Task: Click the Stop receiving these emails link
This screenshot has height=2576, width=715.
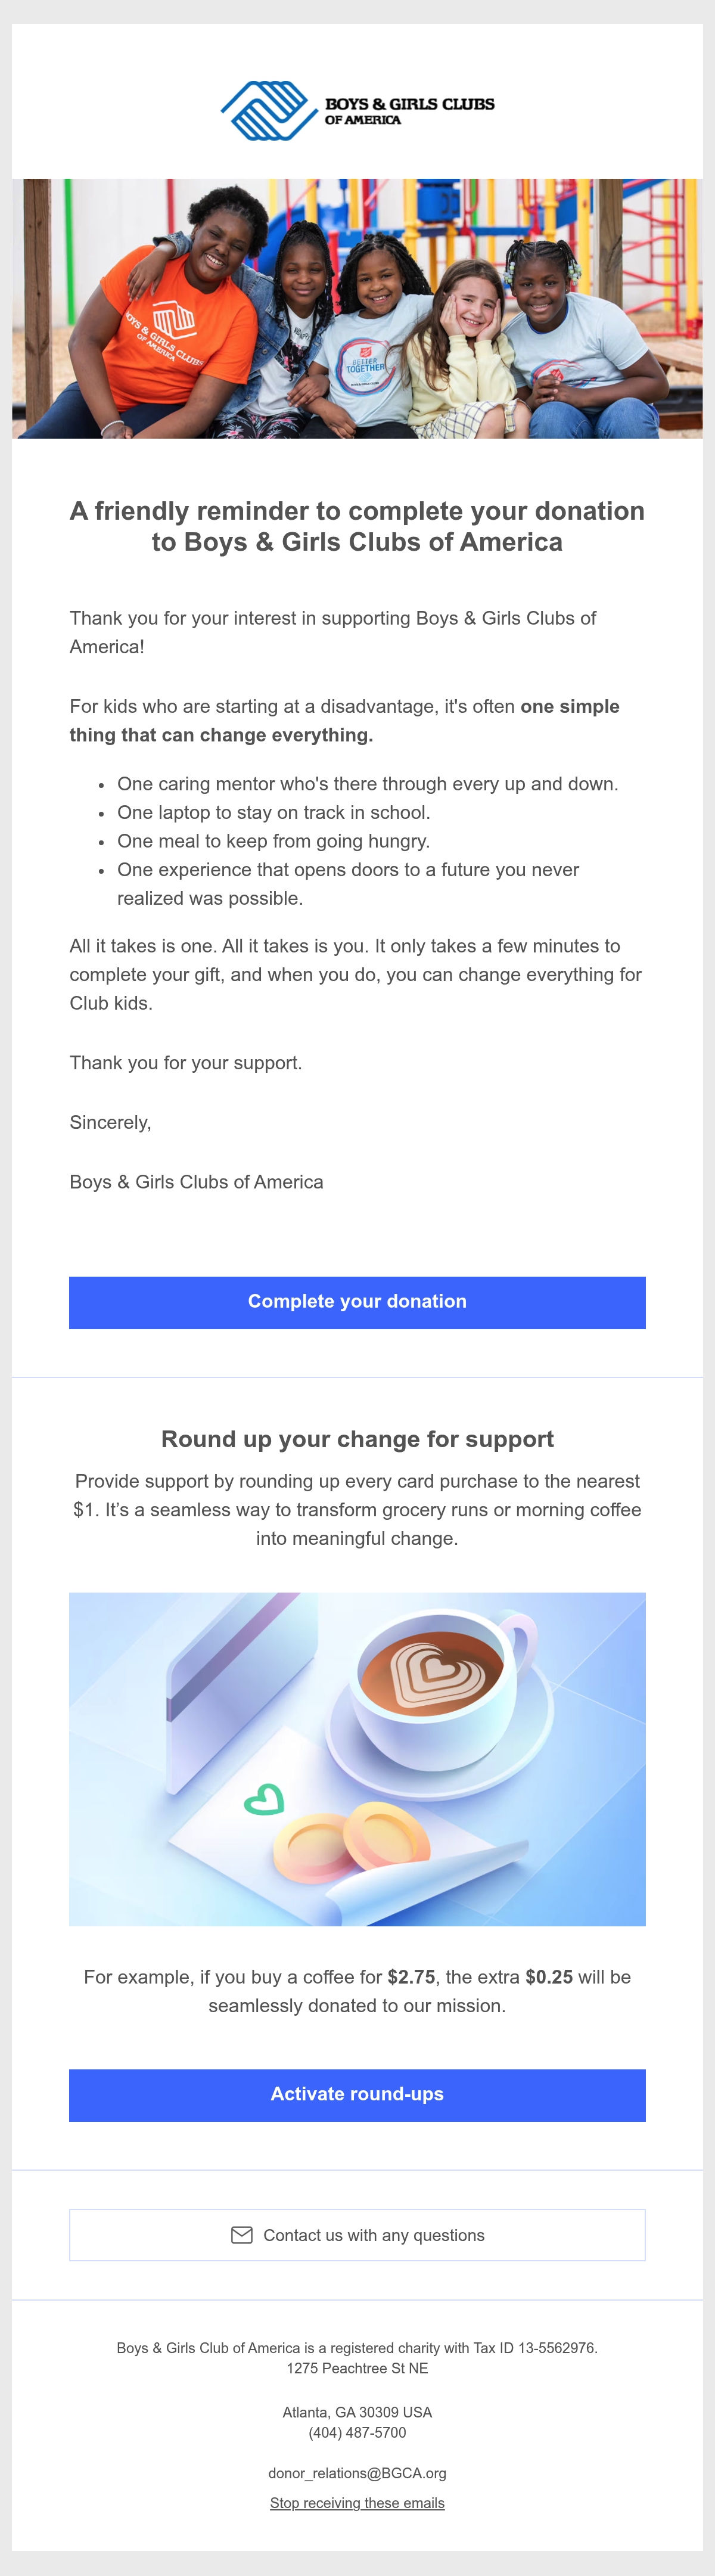Action: point(357,2503)
